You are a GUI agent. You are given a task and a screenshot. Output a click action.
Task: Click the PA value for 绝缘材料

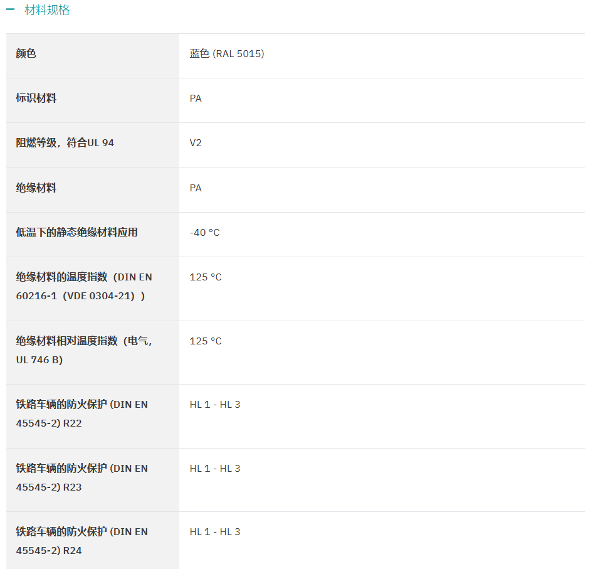click(x=196, y=188)
